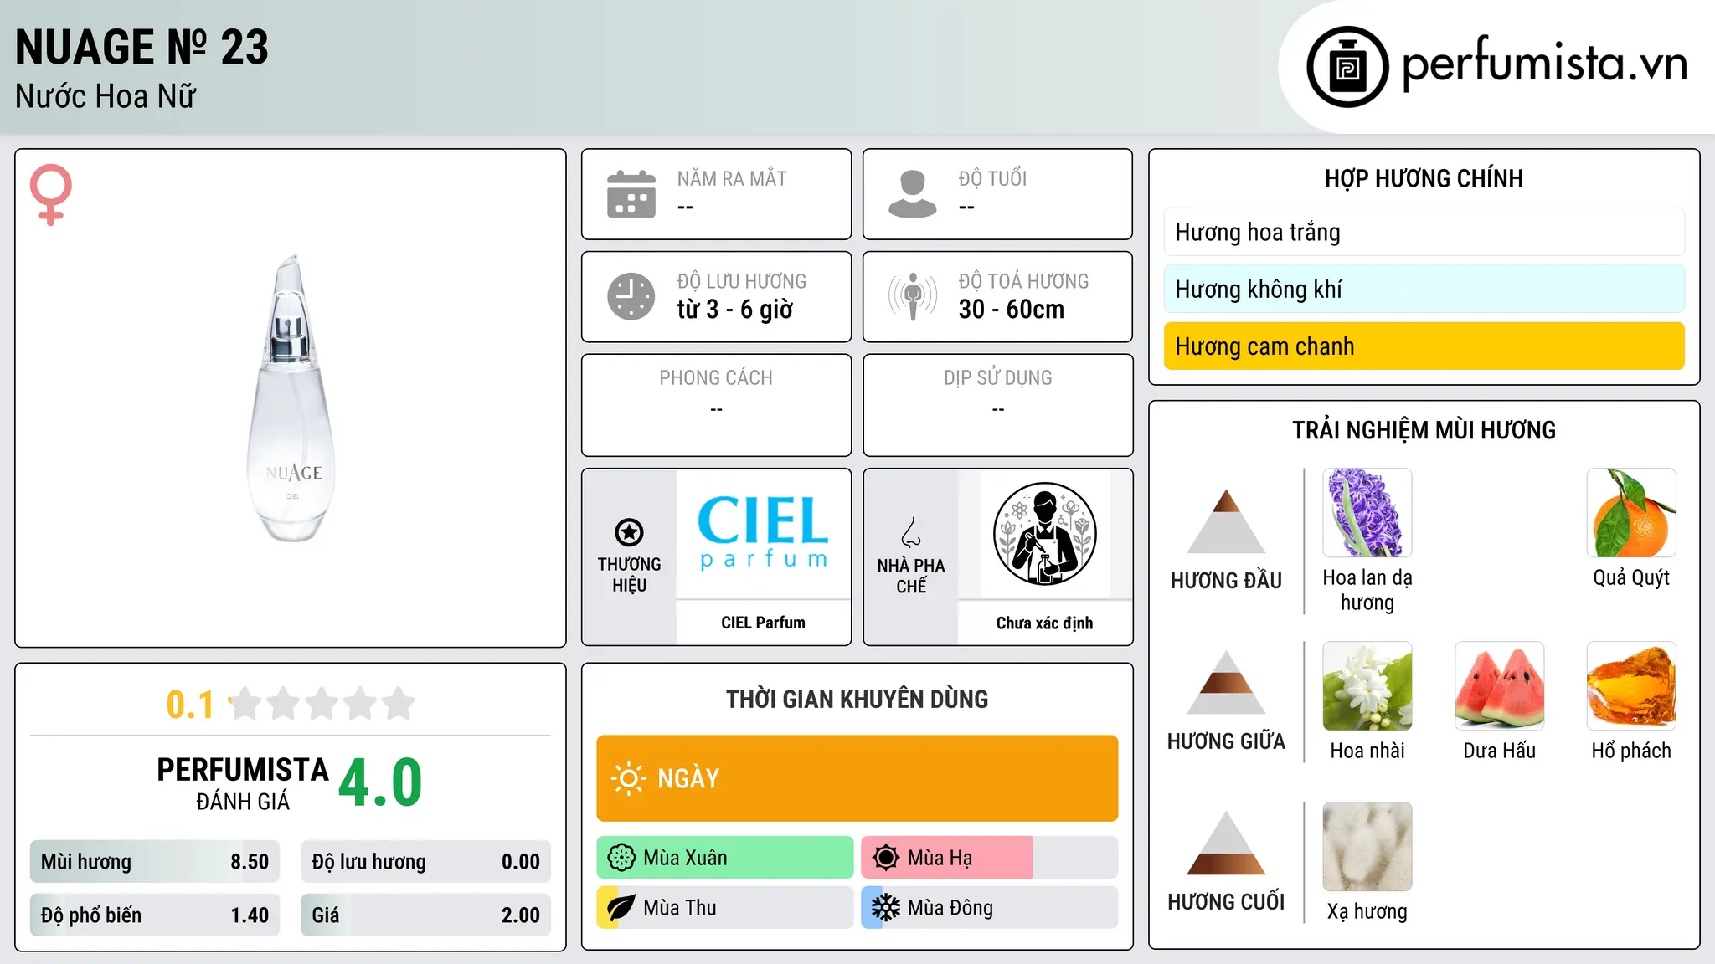This screenshot has height=964, width=1715.
Task: Click the perfumer illustration avatar
Action: (1044, 534)
